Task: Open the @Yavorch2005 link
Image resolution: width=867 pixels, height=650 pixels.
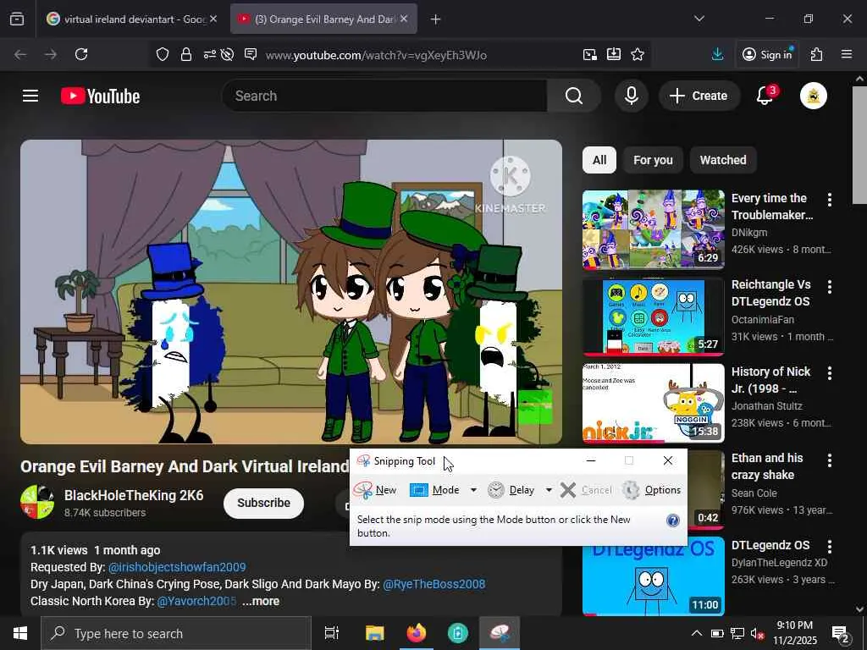Action: click(x=196, y=602)
